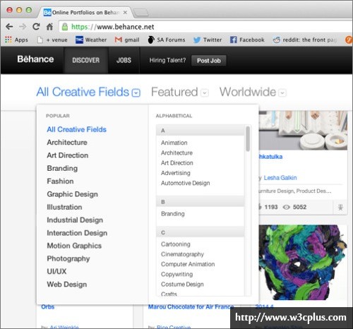The height and width of the screenshot is (329, 353).
Task: Open the + venue bookmark
Action: pyautogui.click(x=52, y=40)
